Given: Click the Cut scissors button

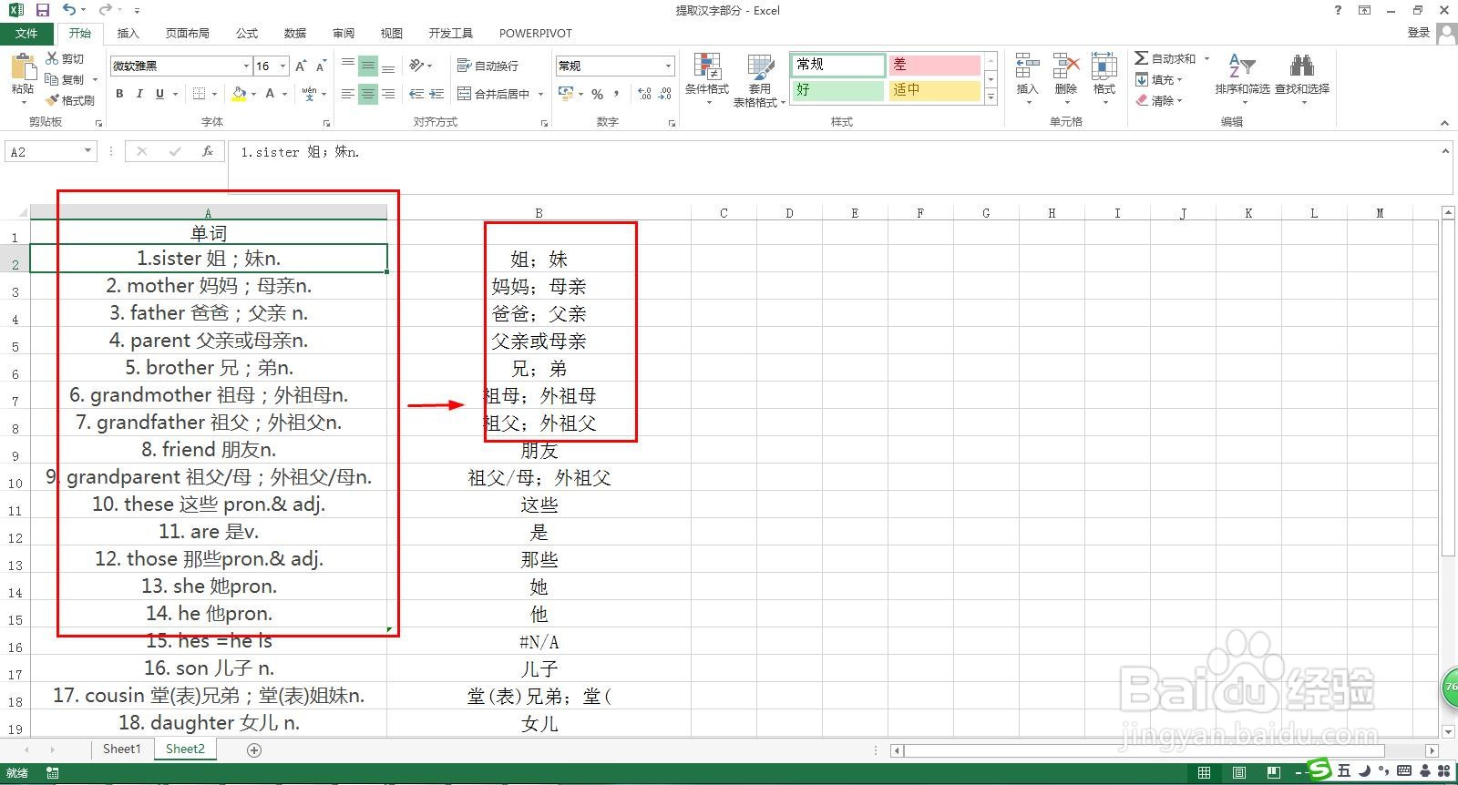Looking at the screenshot, I should (65, 58).
